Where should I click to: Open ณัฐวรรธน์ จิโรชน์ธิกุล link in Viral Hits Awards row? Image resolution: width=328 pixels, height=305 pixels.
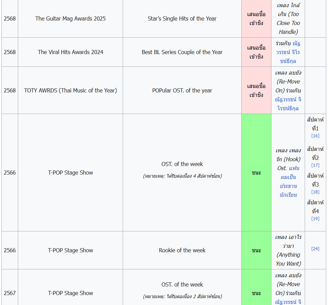[x=288, y=52]
